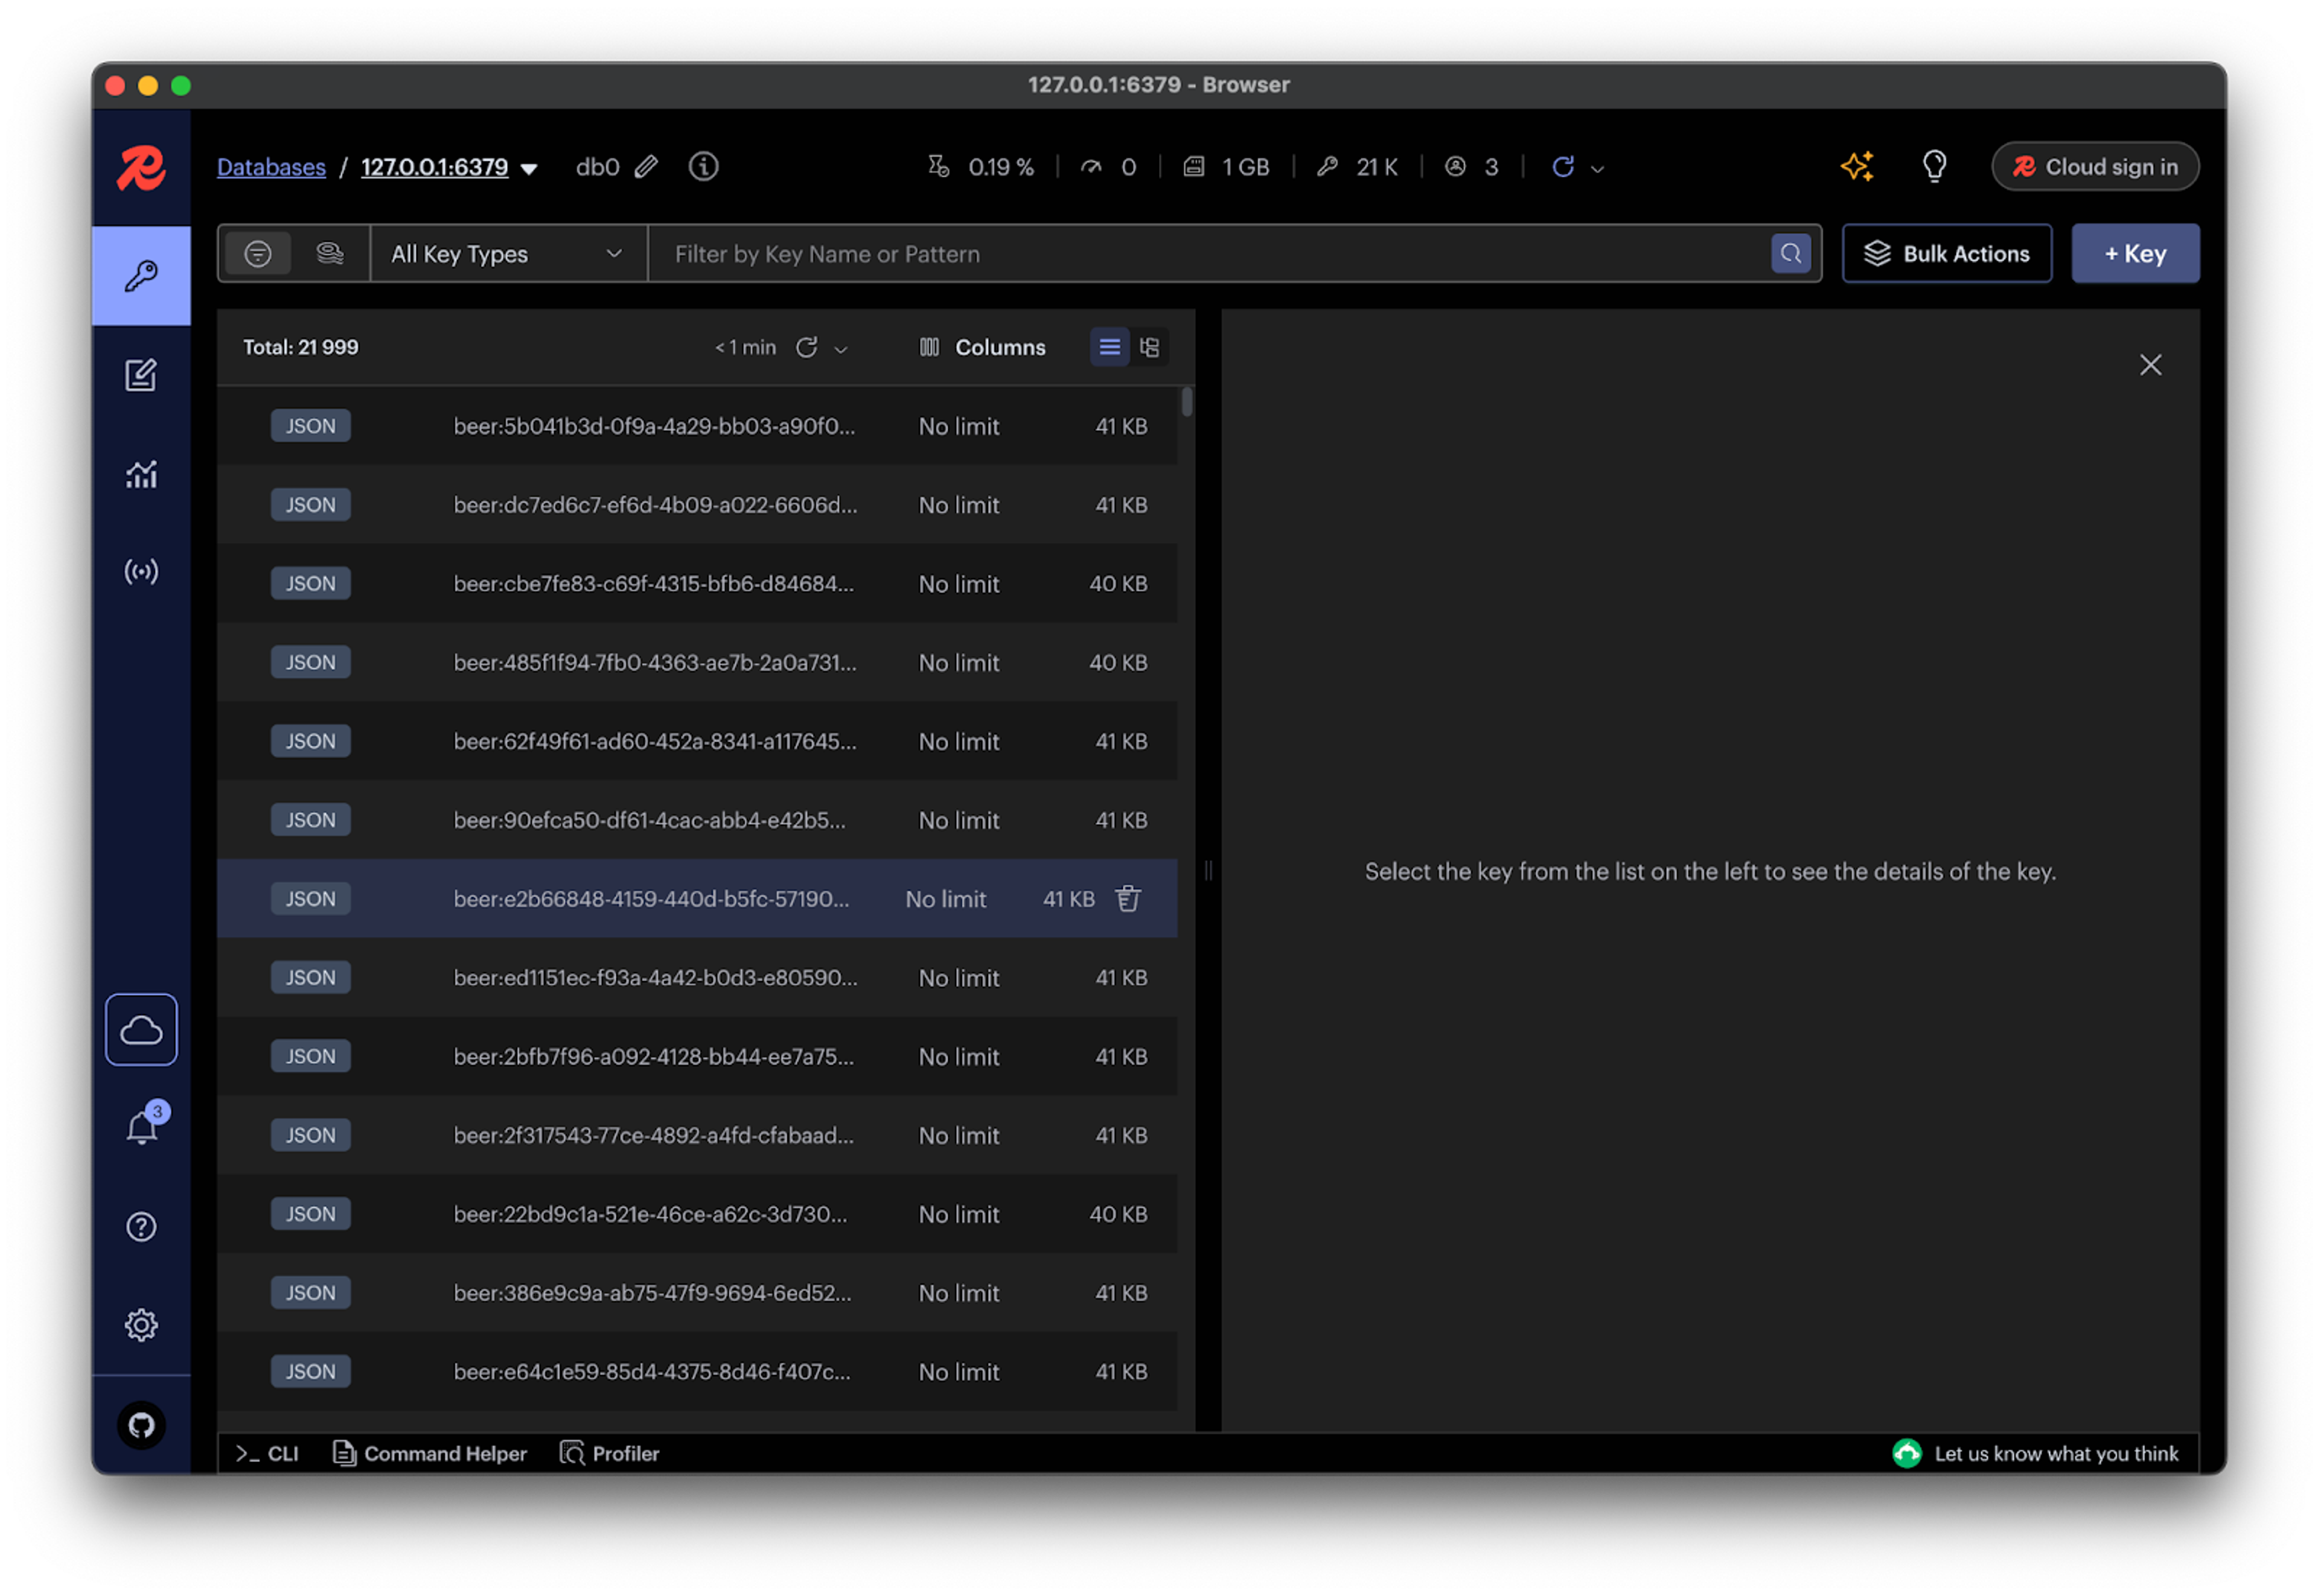Click the GitHub repository icon

tap(141, 1424)
